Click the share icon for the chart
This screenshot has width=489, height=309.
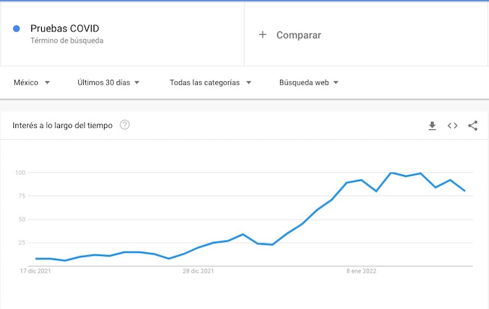473,126
